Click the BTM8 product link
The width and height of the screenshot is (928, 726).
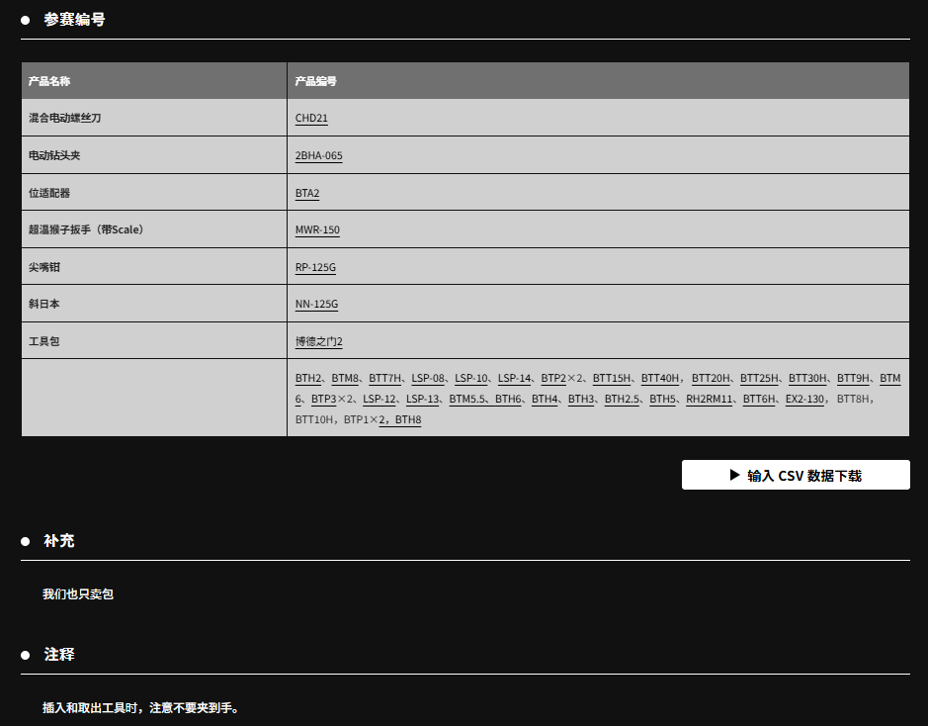tap(345, 379)
